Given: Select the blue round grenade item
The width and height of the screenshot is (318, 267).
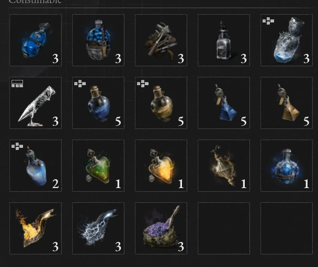Looking at the screenshot, I should pyautogui.click(x=36, y=40).
